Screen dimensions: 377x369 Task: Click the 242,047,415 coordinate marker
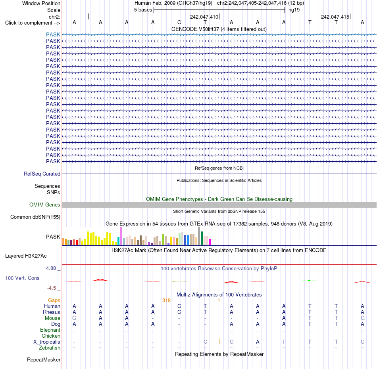pos(335,17)
